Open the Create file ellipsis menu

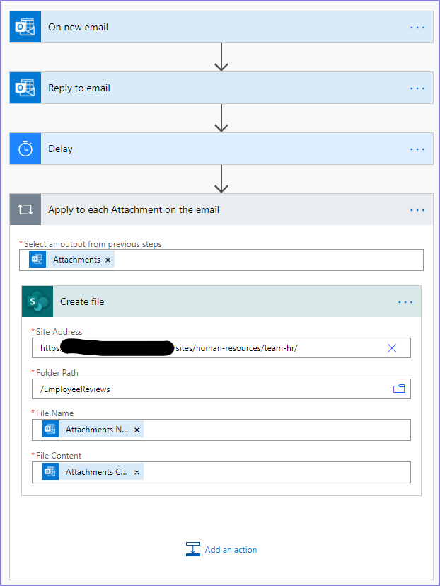[405, 302]
